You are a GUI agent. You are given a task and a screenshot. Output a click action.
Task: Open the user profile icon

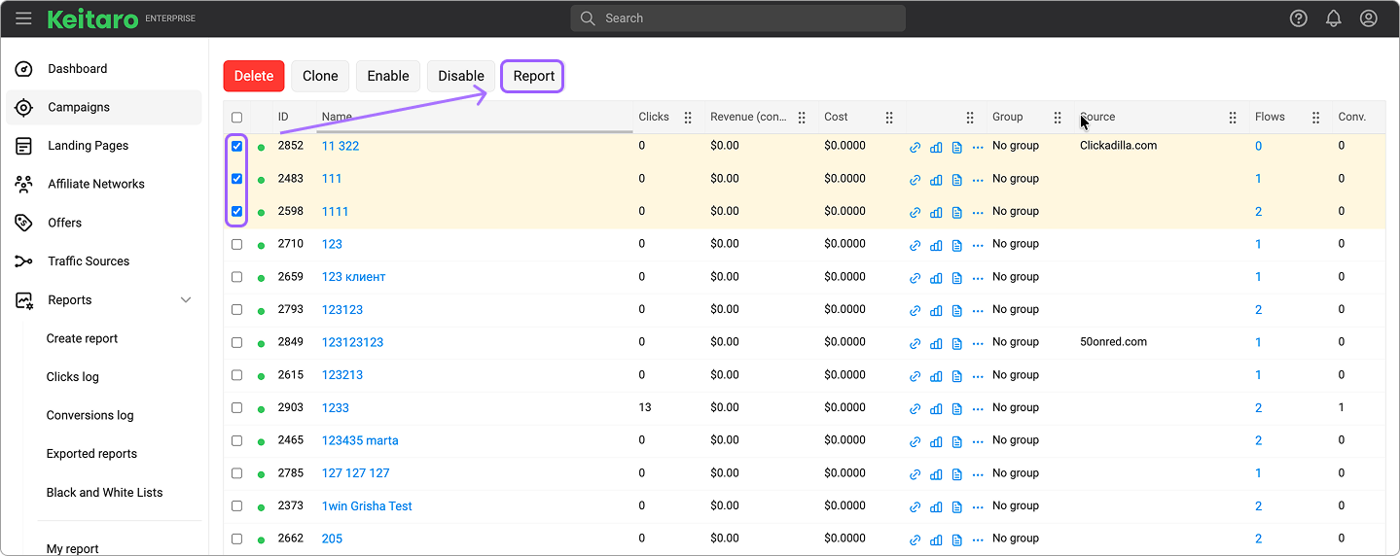(x=1368, y=18)
